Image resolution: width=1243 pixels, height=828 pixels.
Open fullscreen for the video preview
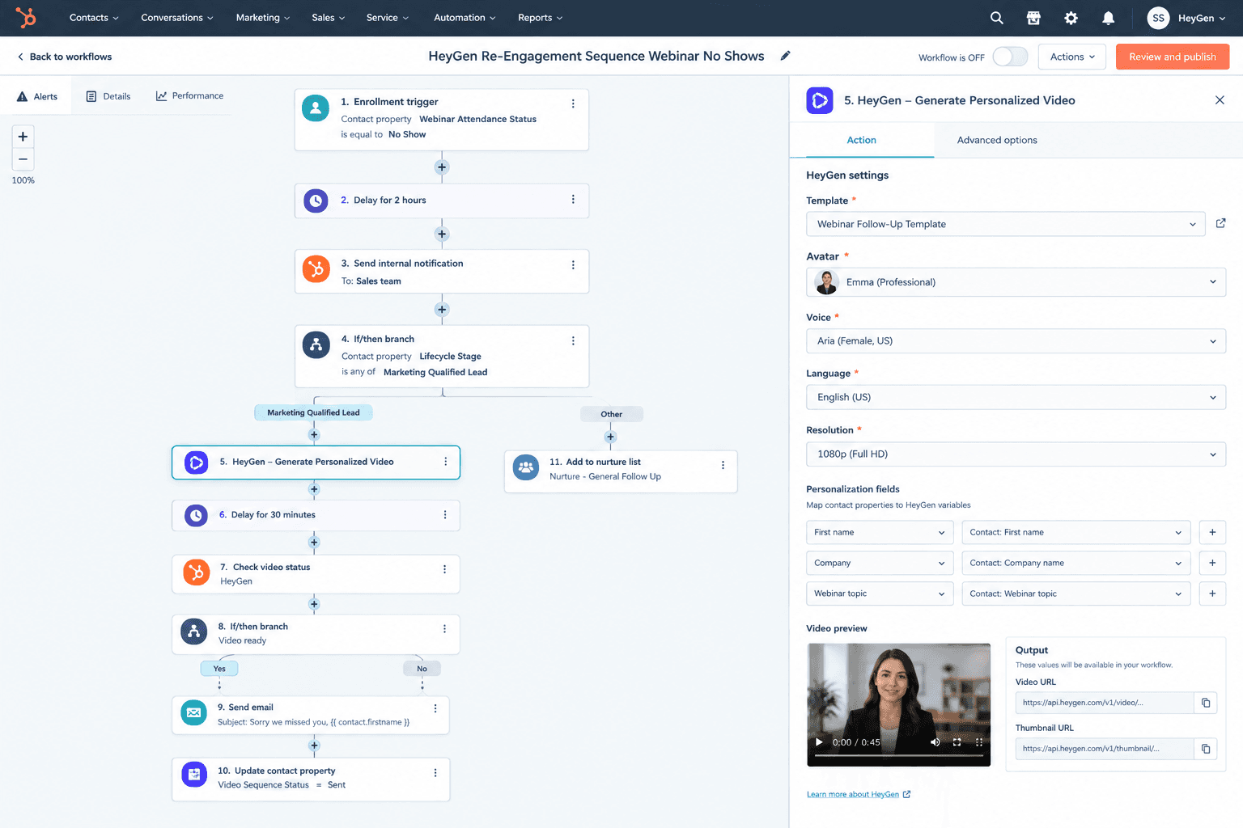(957, 742)
